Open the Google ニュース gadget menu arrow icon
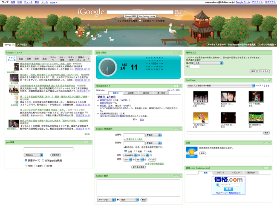Image resolution: width=277 pixels, height=212 pixels. point(85,52)
